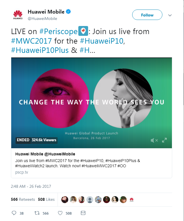Open the #MWC2017 hashtag link

[31, 41]
